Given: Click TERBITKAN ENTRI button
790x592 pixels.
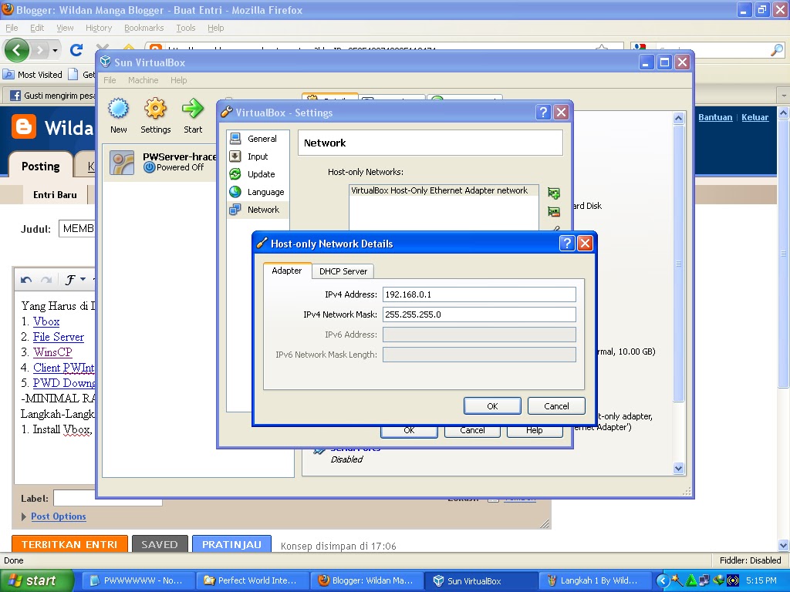Looking at the screenshot, I should click(x=69, y=544).
